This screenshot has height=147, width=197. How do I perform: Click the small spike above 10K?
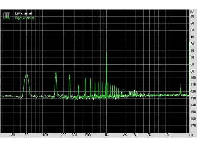pyautogui.click(x=181, y=85)
